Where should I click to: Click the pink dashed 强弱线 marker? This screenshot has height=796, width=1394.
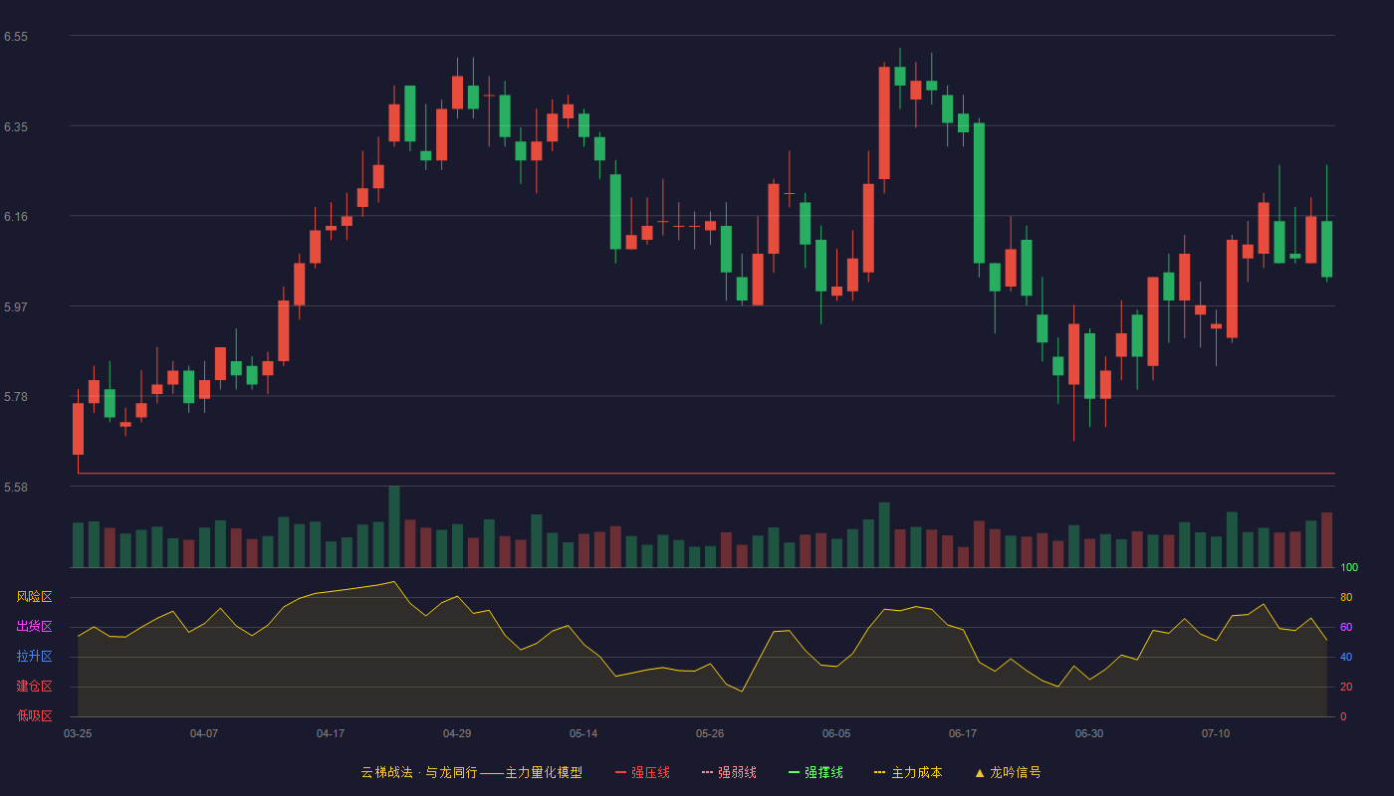coord(708,772)
